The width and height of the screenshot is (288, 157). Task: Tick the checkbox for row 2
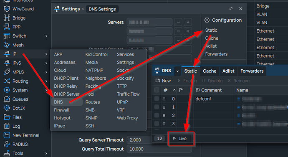coord(157,115)
